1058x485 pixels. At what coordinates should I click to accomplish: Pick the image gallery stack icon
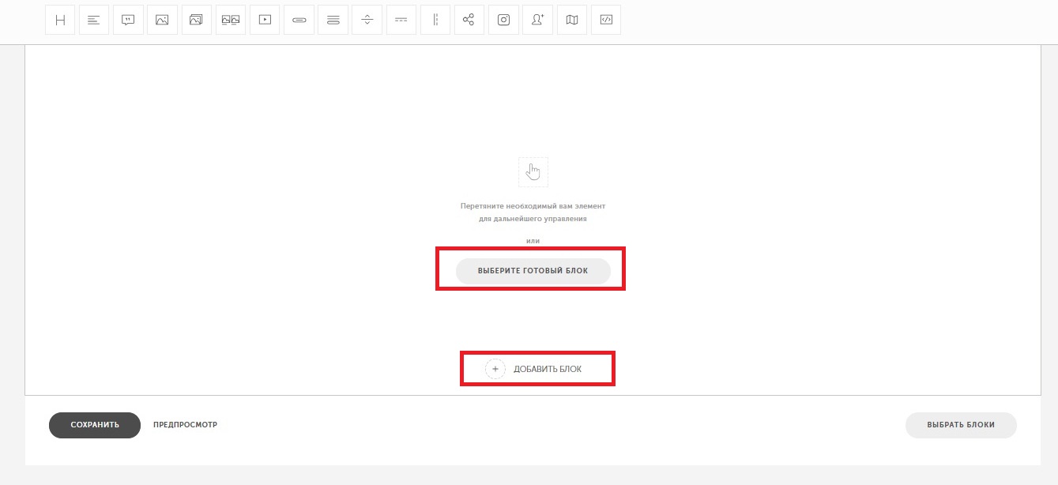click(196, 20)
